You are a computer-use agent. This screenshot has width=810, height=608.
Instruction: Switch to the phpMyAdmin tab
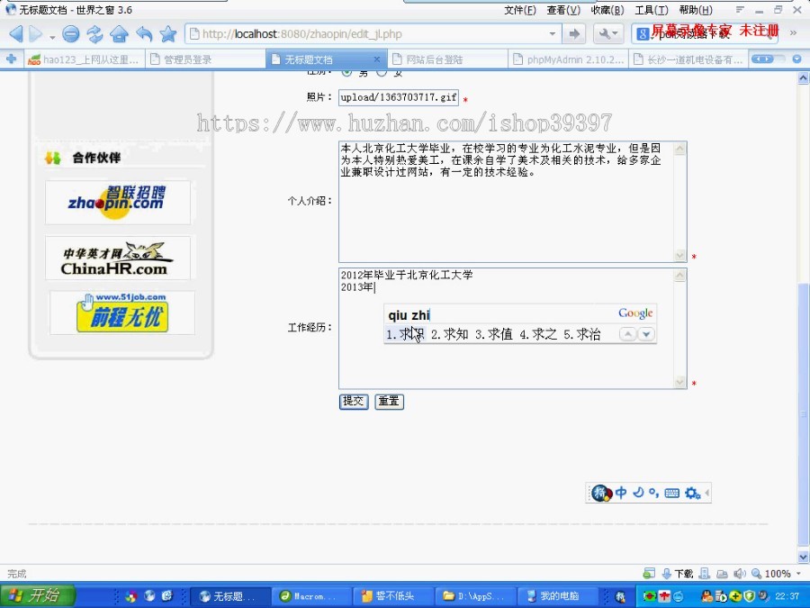tap(568, 59)
